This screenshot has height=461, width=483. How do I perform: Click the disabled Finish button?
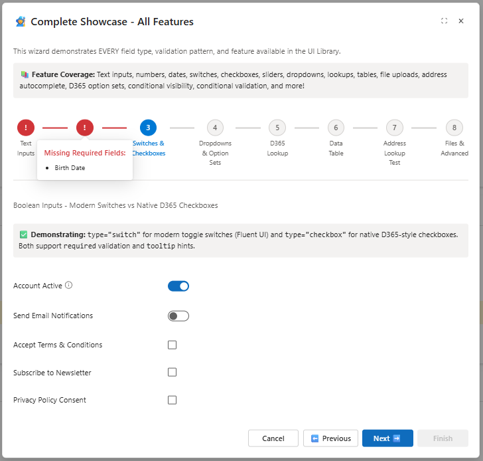(443, 438)
